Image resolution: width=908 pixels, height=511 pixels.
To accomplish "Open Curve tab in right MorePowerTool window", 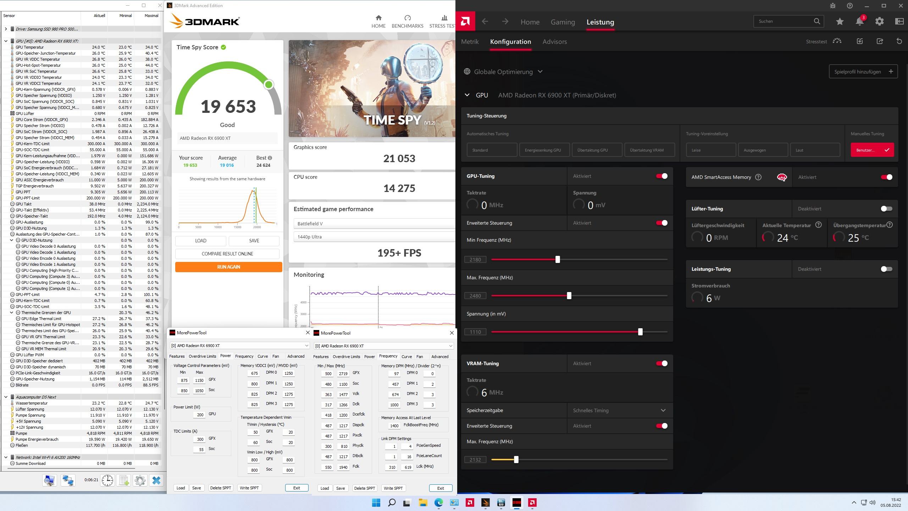I will click(x=406, y=357).
